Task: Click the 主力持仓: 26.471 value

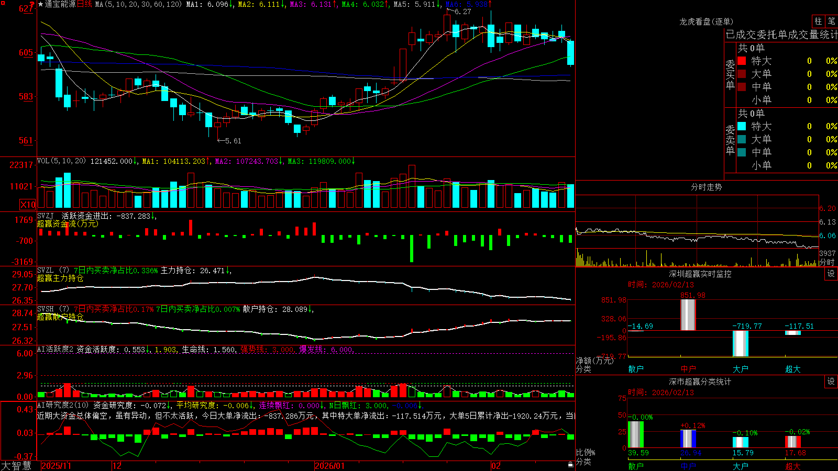Action: pos(192,271)
